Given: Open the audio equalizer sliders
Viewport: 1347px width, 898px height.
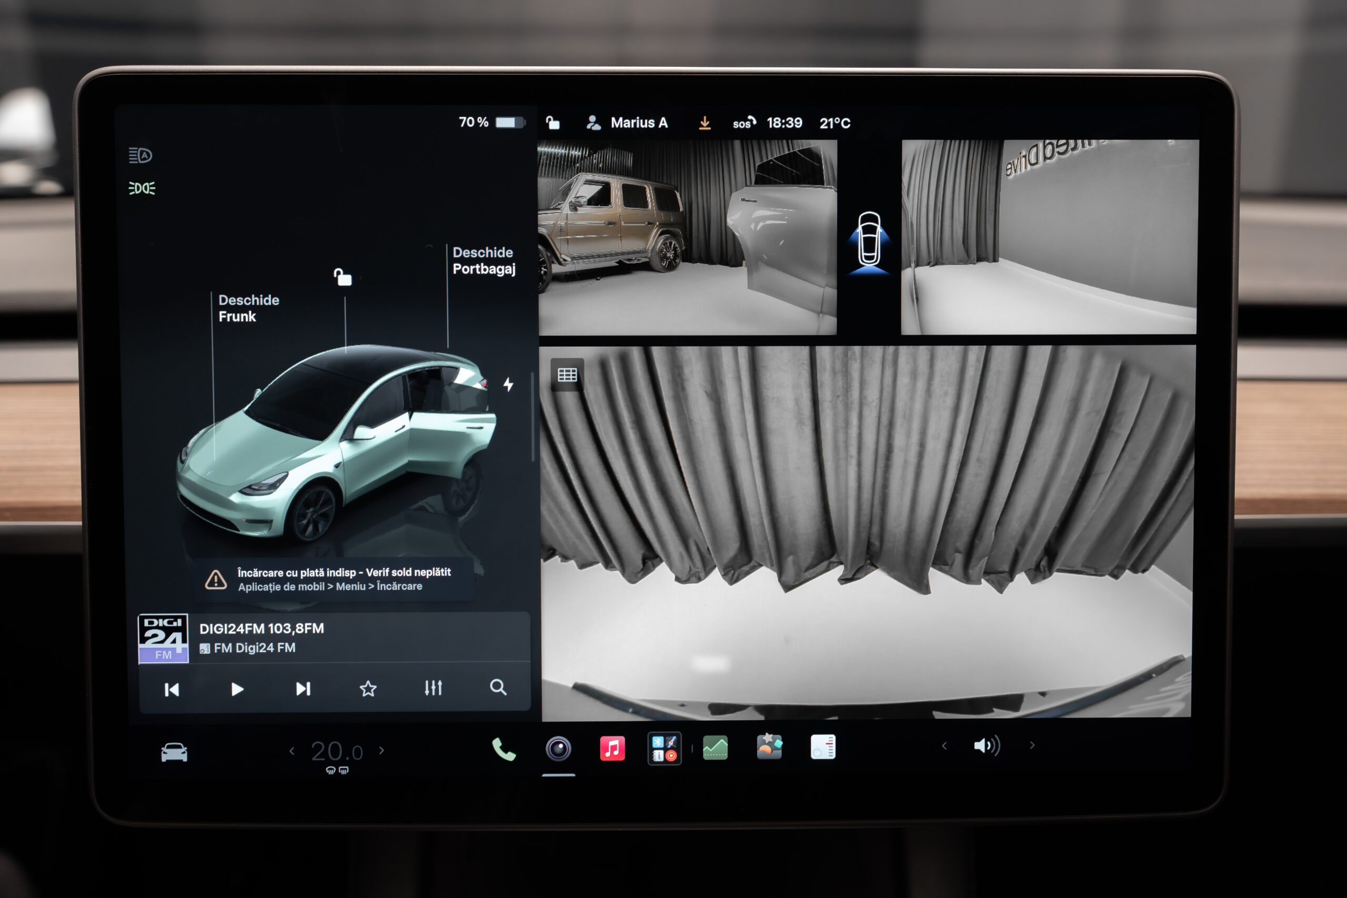Looking at the screenshot, I should (x=434, y=688).
